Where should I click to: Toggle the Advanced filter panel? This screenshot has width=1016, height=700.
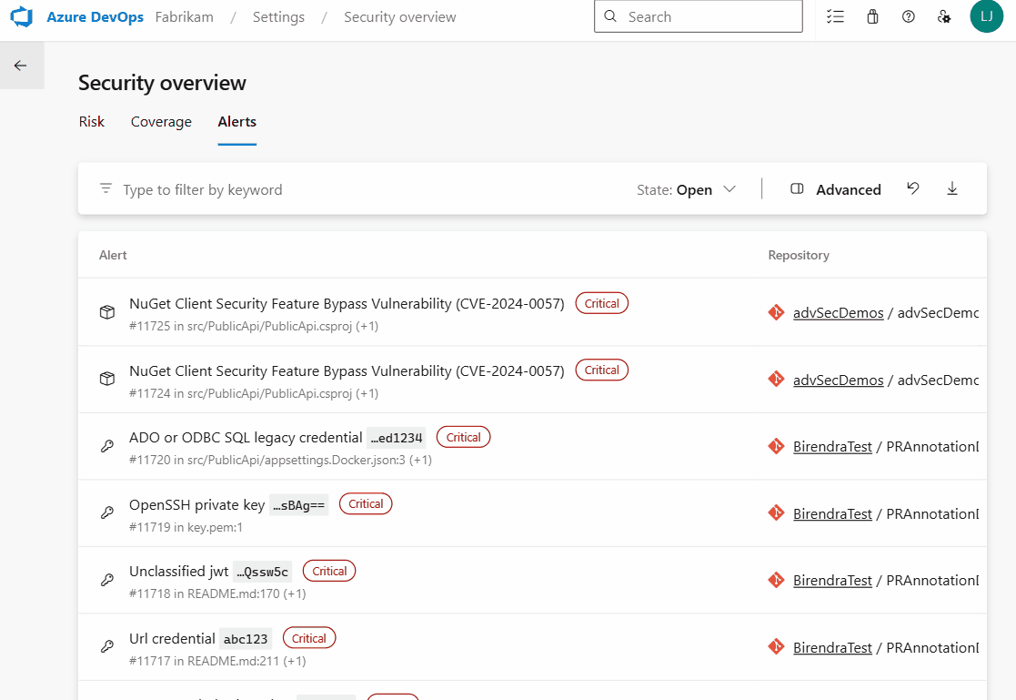[836, 189]
